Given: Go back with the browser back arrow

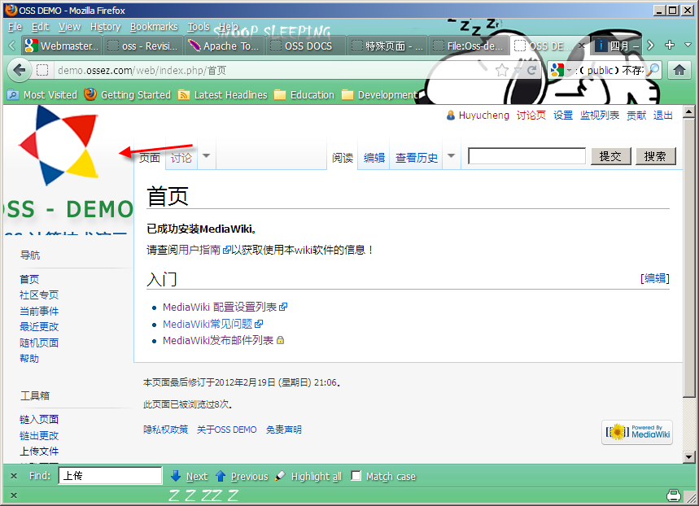Looking at the screenshot, I should tap(20, 71).
